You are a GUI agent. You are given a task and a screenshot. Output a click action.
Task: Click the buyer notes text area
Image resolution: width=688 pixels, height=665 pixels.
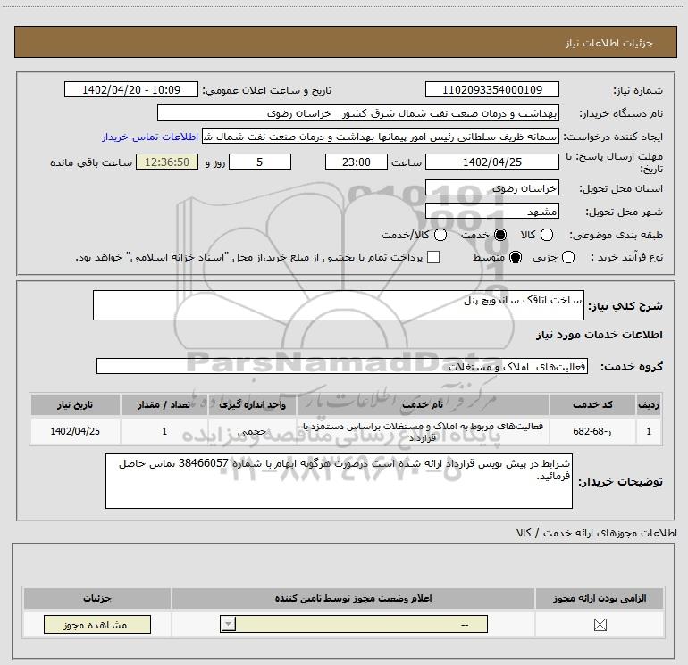click(339, 481)
